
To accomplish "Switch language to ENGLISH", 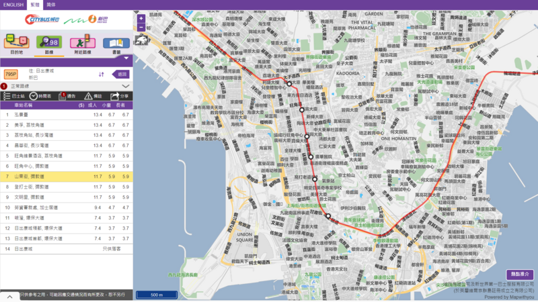I will (13, 5).
